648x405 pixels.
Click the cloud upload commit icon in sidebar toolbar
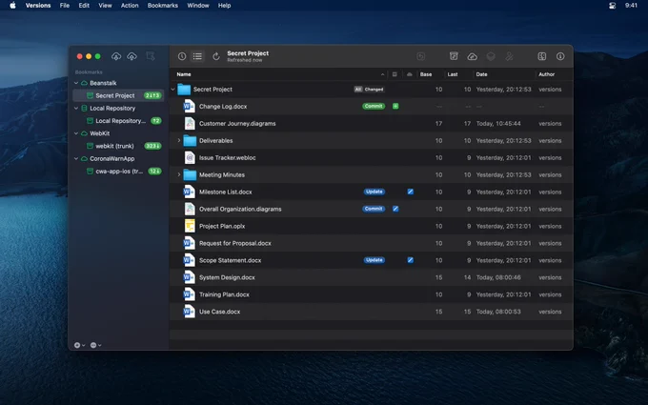(x=132, y=56)
